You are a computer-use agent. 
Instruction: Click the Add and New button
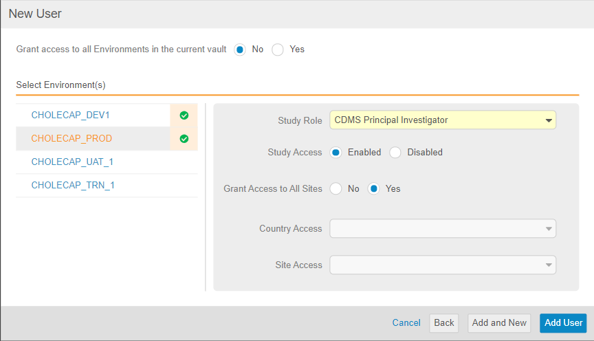[x=499, y=323]
